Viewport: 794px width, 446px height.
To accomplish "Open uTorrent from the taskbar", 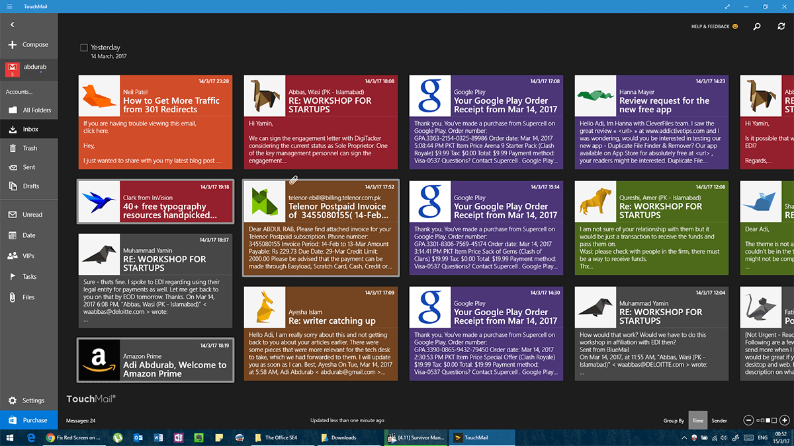I will point(118,437).
